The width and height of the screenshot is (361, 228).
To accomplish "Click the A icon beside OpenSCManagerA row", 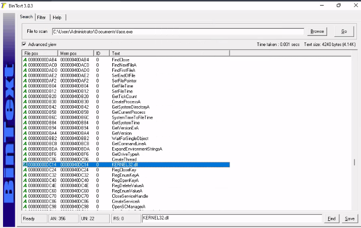I will tap(25, 207).
